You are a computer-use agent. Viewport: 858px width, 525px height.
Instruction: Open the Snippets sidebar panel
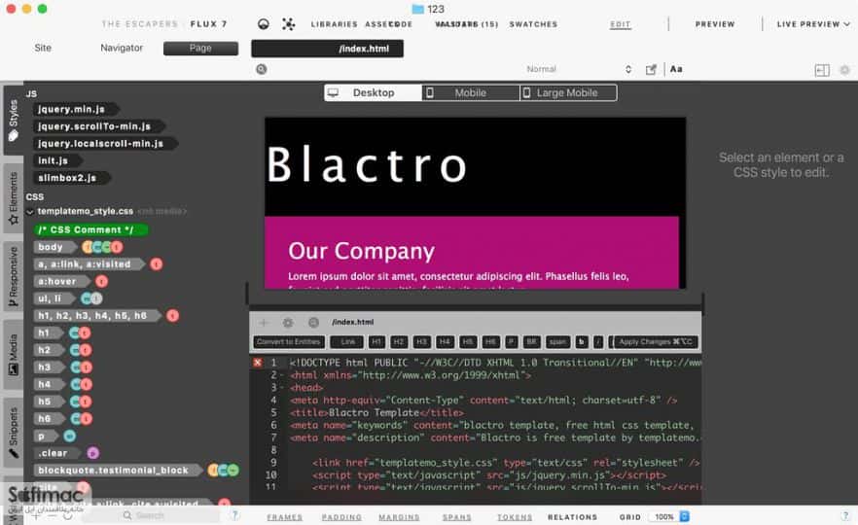coord(14,433)
